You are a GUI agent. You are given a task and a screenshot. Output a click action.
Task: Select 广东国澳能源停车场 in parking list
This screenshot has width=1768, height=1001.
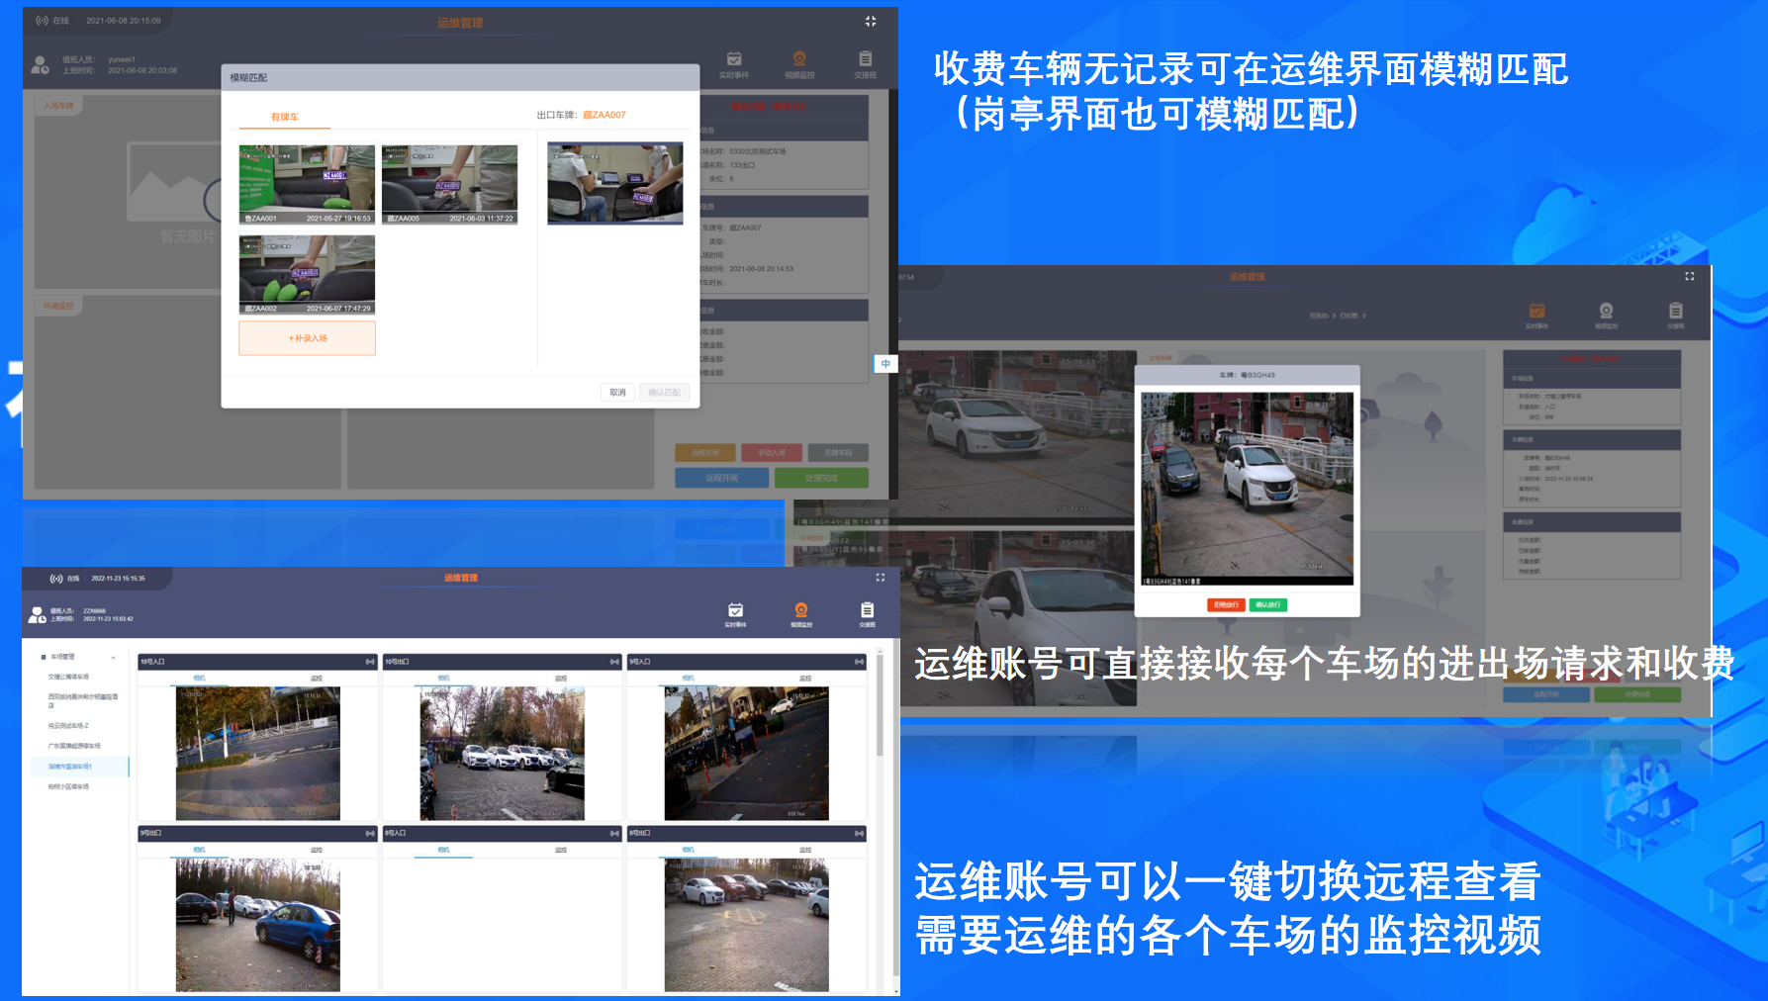(74, 746)
